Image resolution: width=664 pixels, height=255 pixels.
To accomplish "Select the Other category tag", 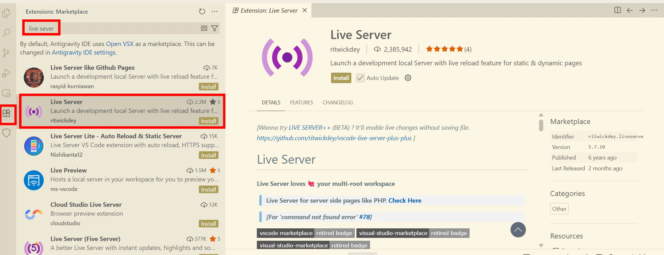I will (x=559, y=209).
